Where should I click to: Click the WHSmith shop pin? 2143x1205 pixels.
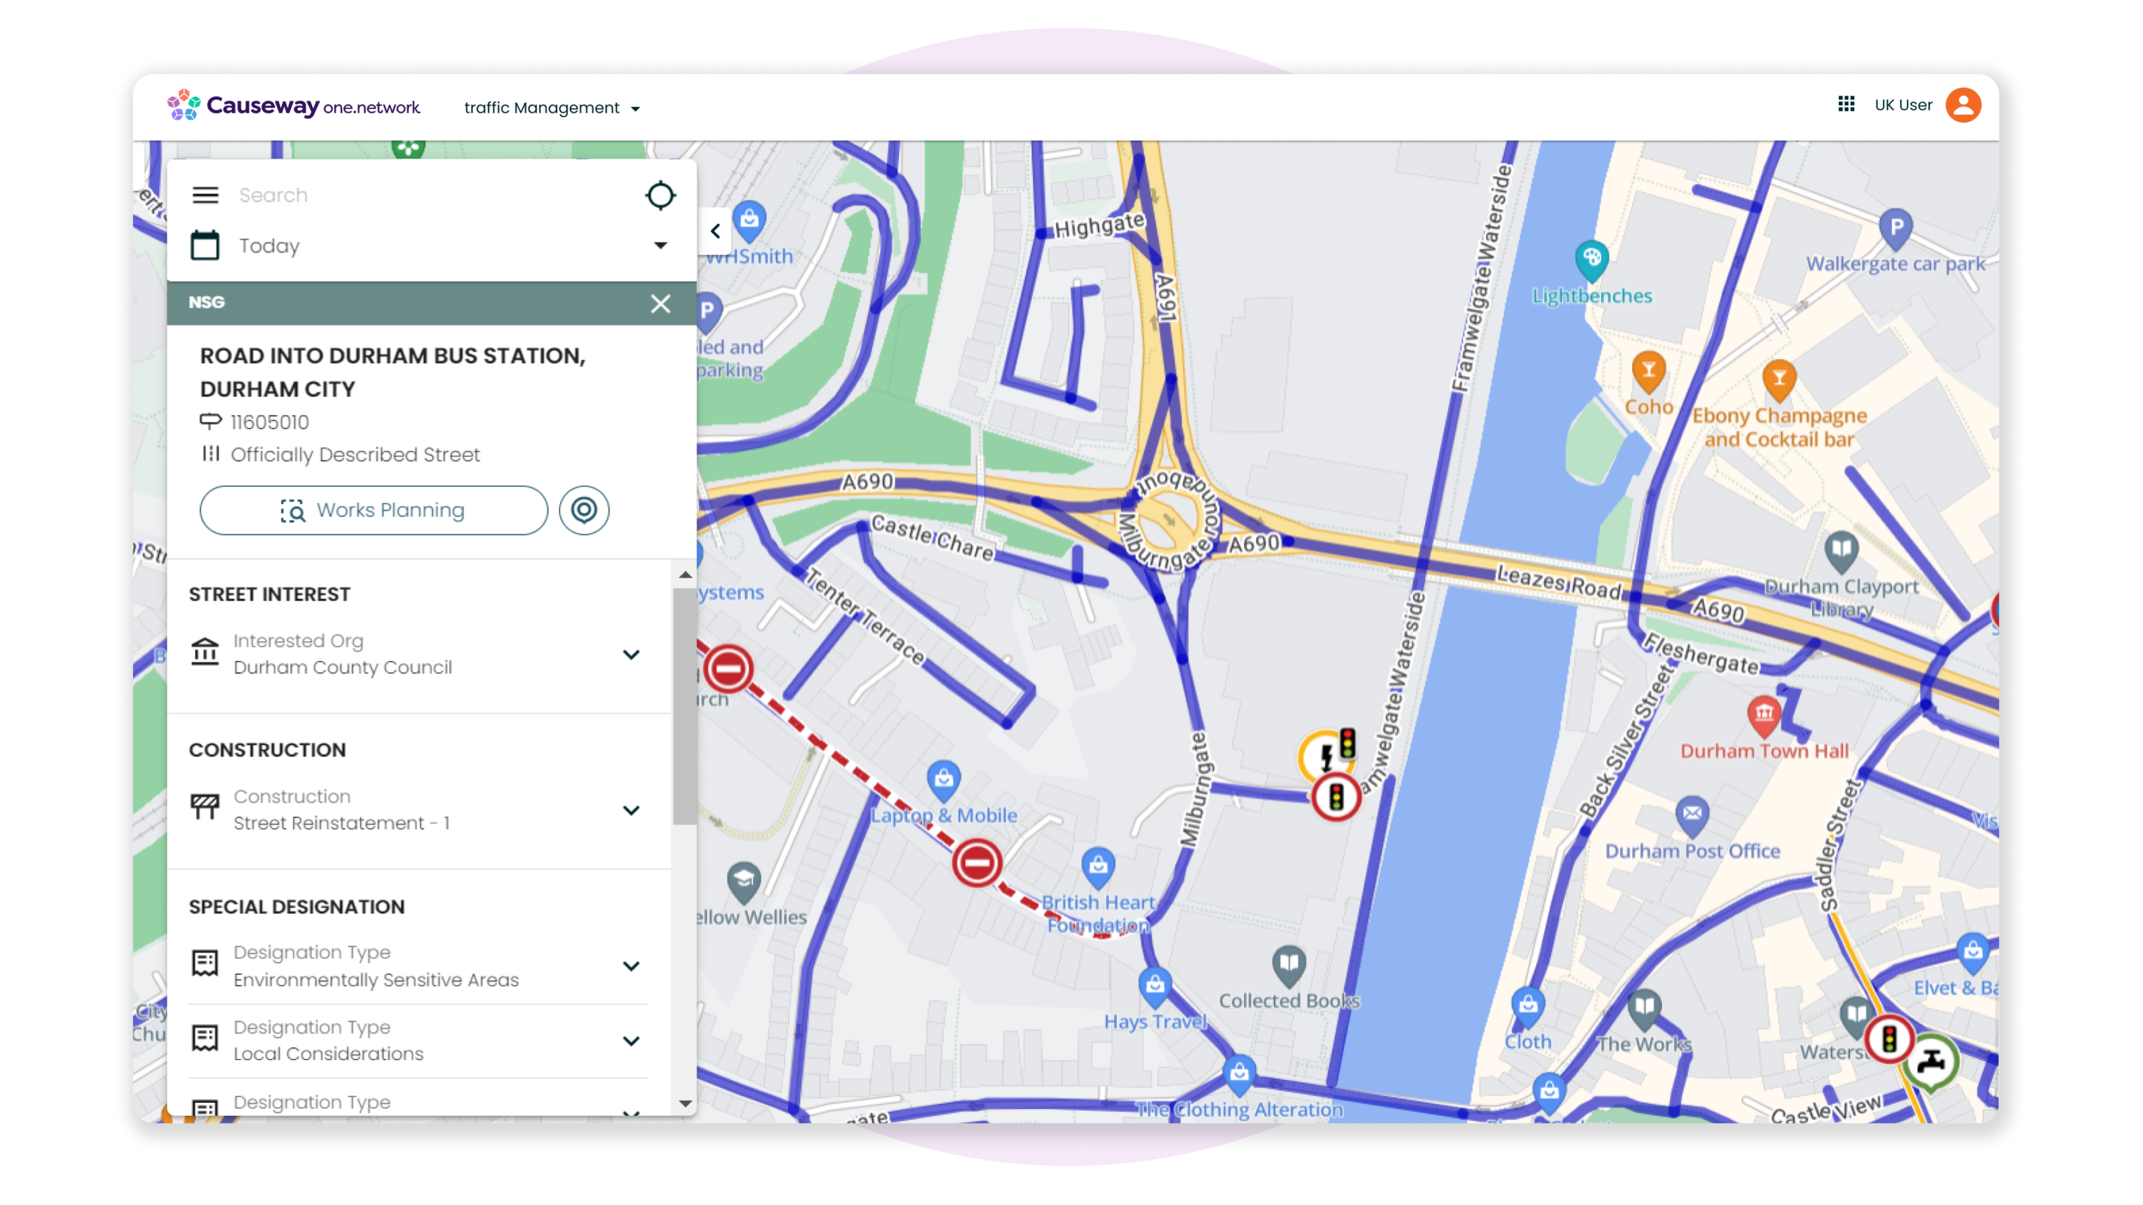pos(749,221)
